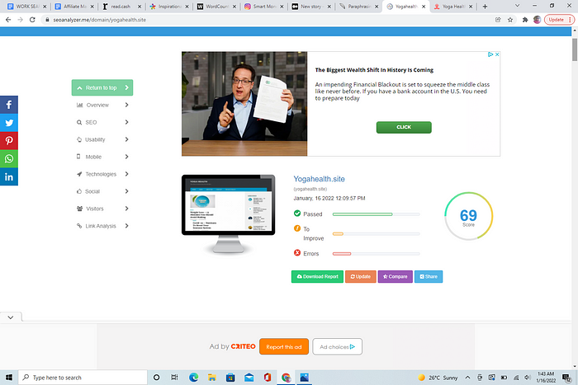
Task: Click Windows taskbar search box
Action: click(83, 378)
